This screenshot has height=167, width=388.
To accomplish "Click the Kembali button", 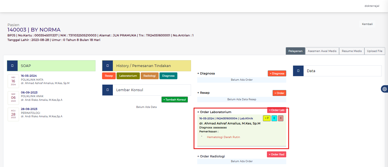I will click(367, 24).
